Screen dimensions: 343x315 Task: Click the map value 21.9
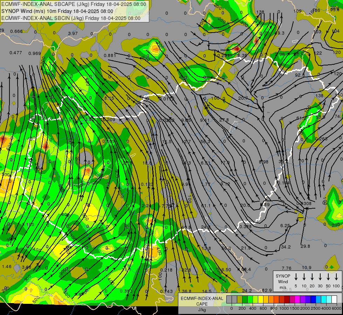coord(246,248)
